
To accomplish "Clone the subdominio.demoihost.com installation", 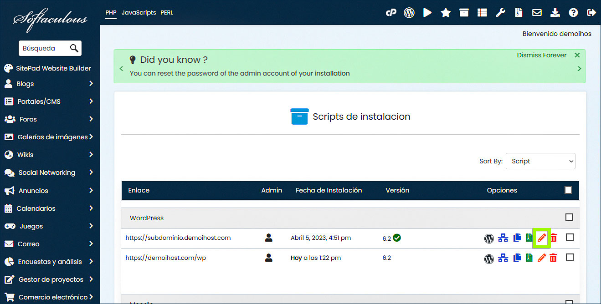I will [x=517, y=238].
